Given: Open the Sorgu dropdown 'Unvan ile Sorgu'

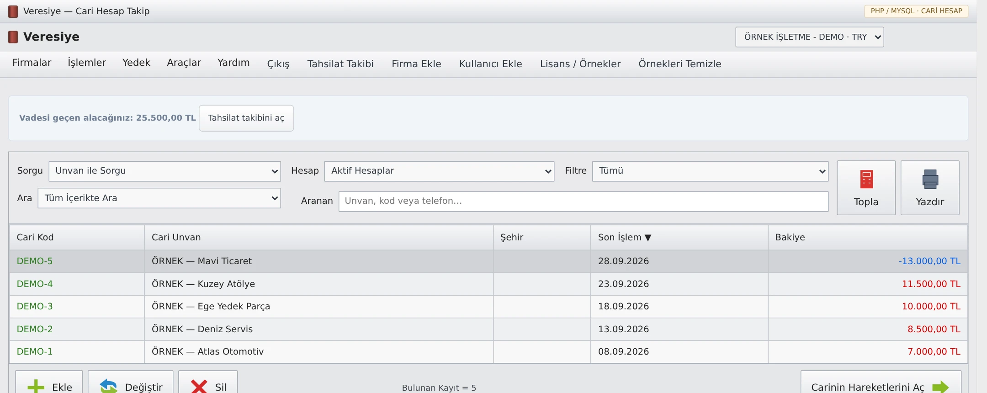Looking at the screenshot, I should [164, 171].
